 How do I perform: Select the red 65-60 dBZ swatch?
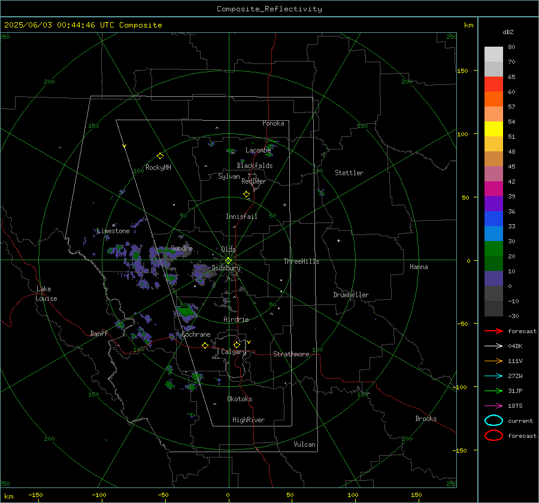coord(493,84)
